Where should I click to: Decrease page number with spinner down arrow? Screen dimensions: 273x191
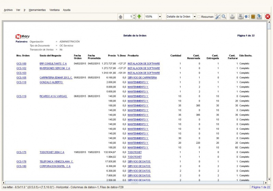point(134,18)
